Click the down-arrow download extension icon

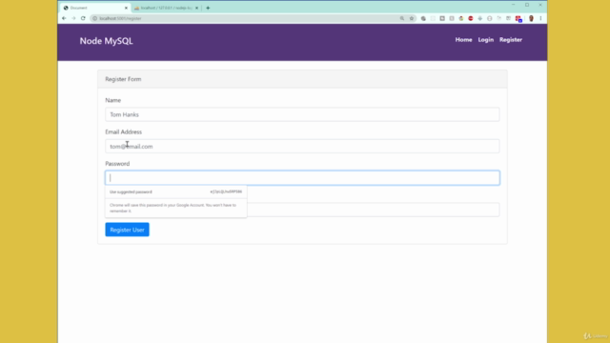pos(480,18)
